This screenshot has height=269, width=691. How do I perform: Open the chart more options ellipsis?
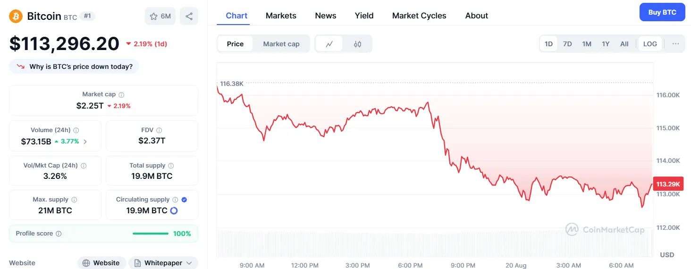tap(675, 44)
